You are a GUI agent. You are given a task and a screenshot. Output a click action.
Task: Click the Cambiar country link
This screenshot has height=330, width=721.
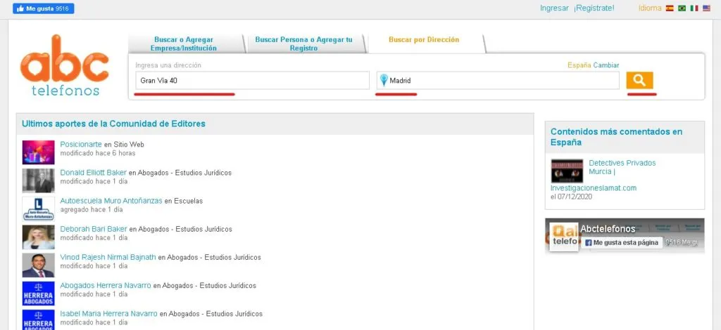pos(606,65)
